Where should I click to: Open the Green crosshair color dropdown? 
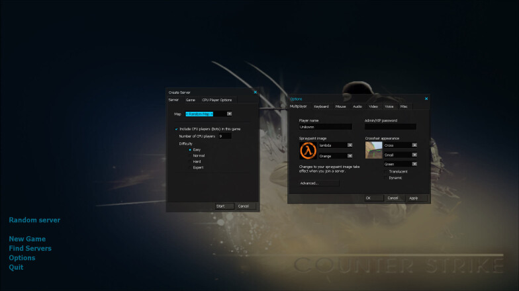tap(414, 164)
